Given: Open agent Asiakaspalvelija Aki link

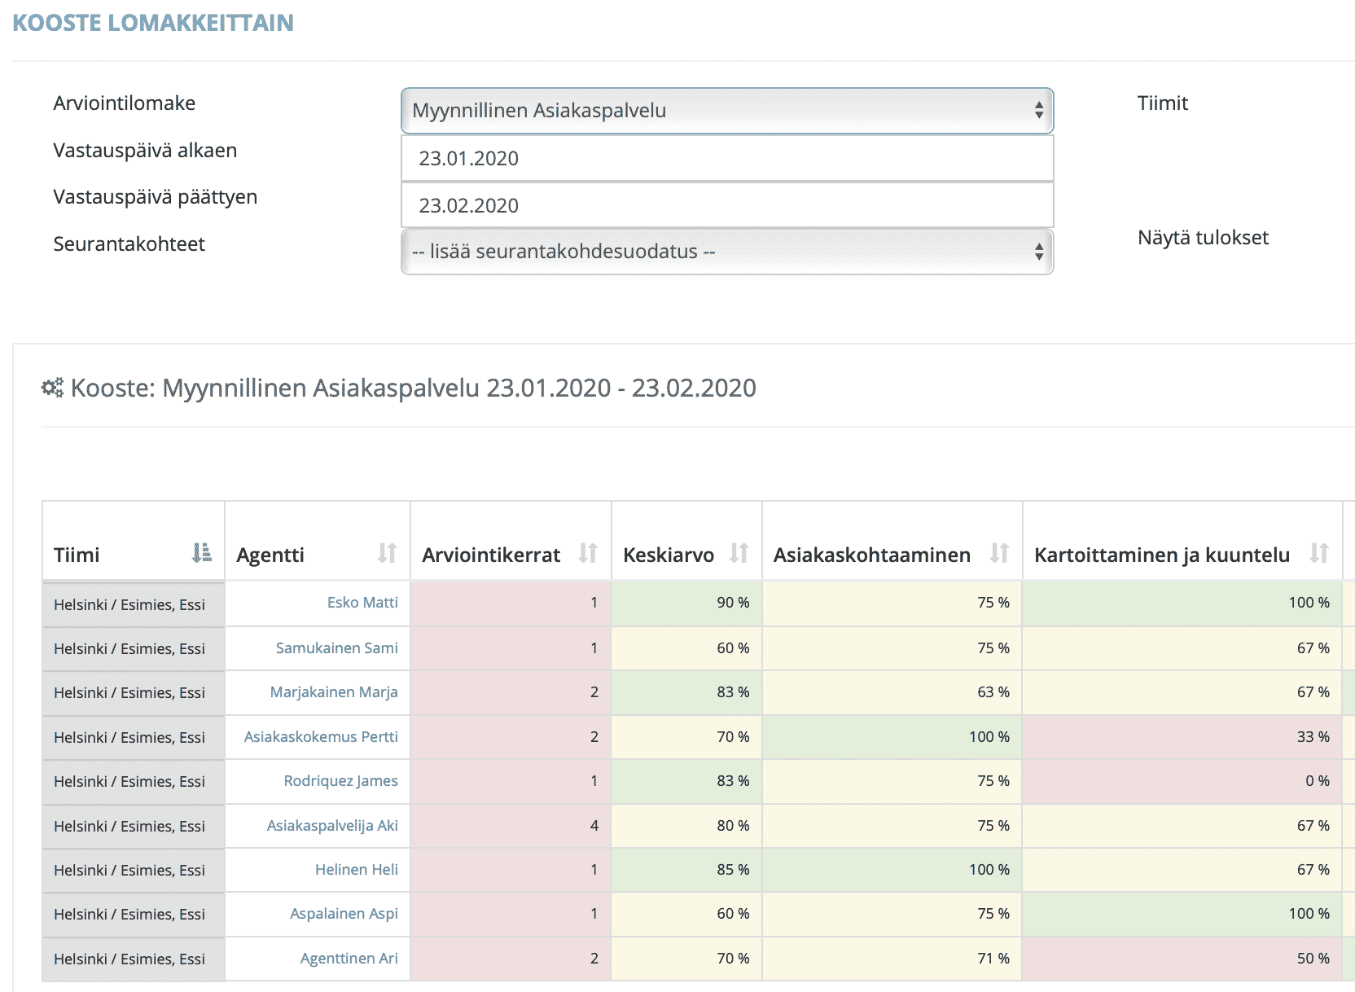Looking at the screenshot, I should [x=332, y=826].
